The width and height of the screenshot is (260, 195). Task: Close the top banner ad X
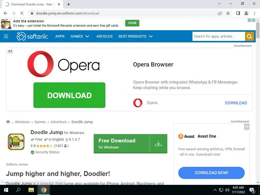(254, 20)
